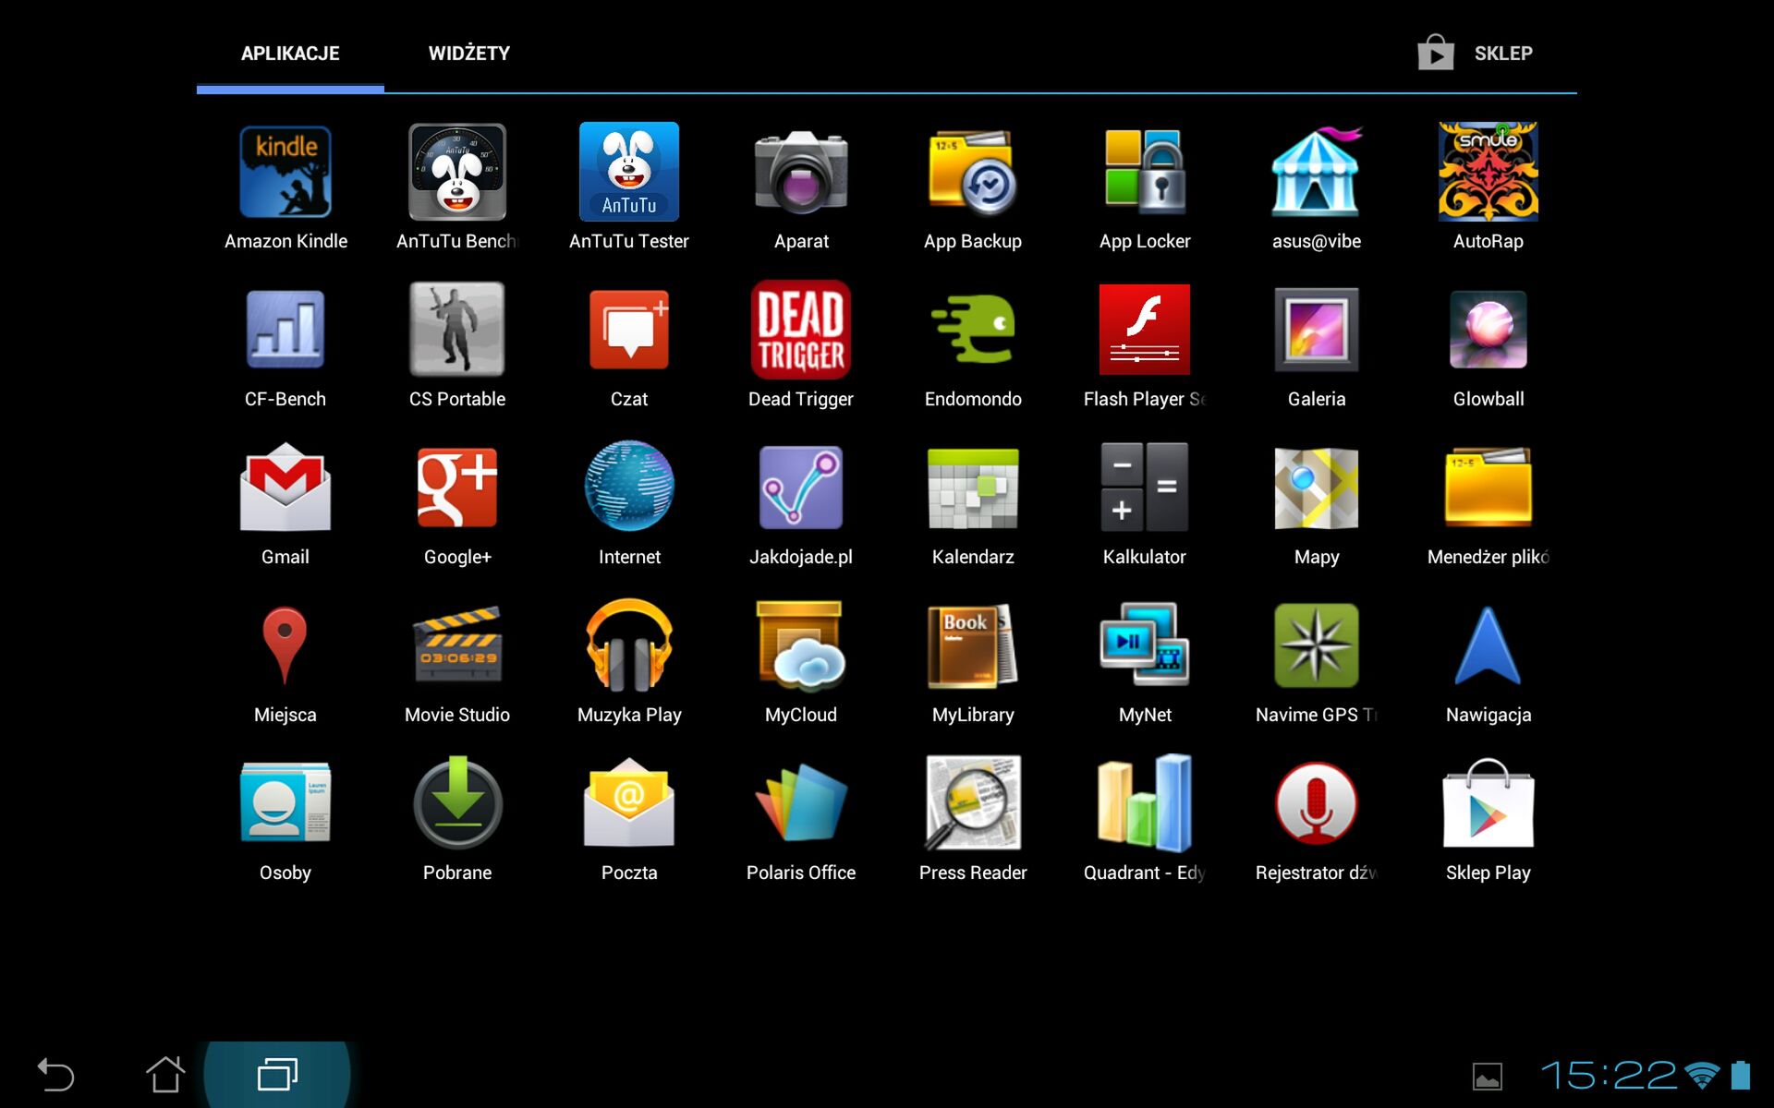Tap the clock in status bar
Screen dimensions: 1774x1108
tap(1608, 1075)
